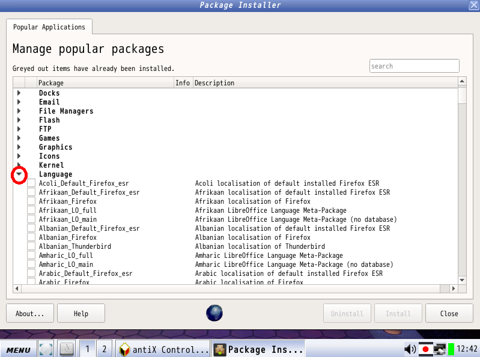The image size is (480, 357).
Task: Click the red record tray icon
Action: 425,349
